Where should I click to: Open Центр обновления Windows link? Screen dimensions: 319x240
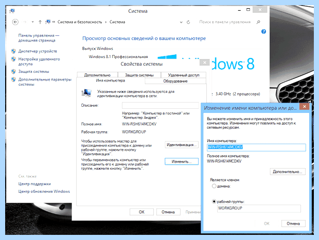tap(44, 191)
